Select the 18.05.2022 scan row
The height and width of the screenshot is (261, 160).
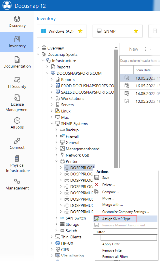click(140, 78)
